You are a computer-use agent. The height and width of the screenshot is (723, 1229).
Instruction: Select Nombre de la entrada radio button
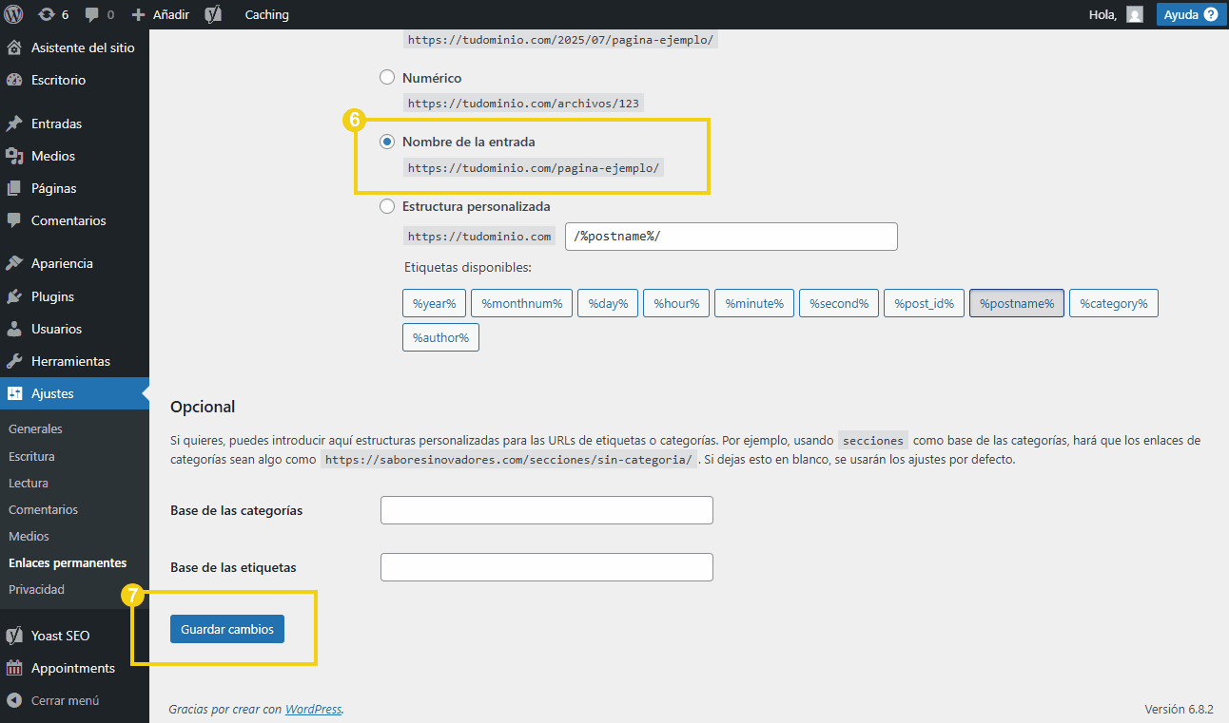click(386, 142)
